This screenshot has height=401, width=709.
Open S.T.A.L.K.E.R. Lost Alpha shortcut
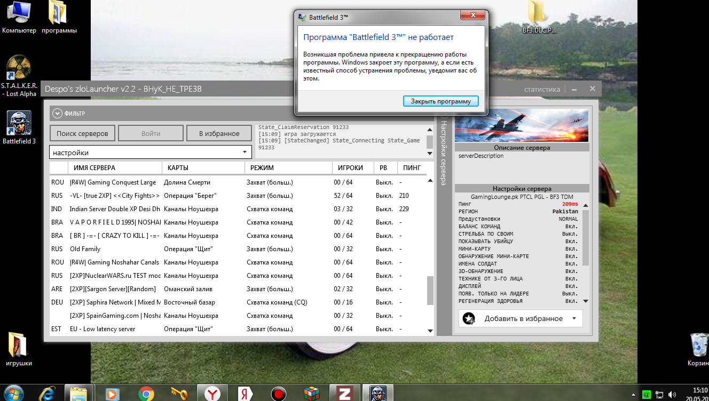click(x=19, y=76)
